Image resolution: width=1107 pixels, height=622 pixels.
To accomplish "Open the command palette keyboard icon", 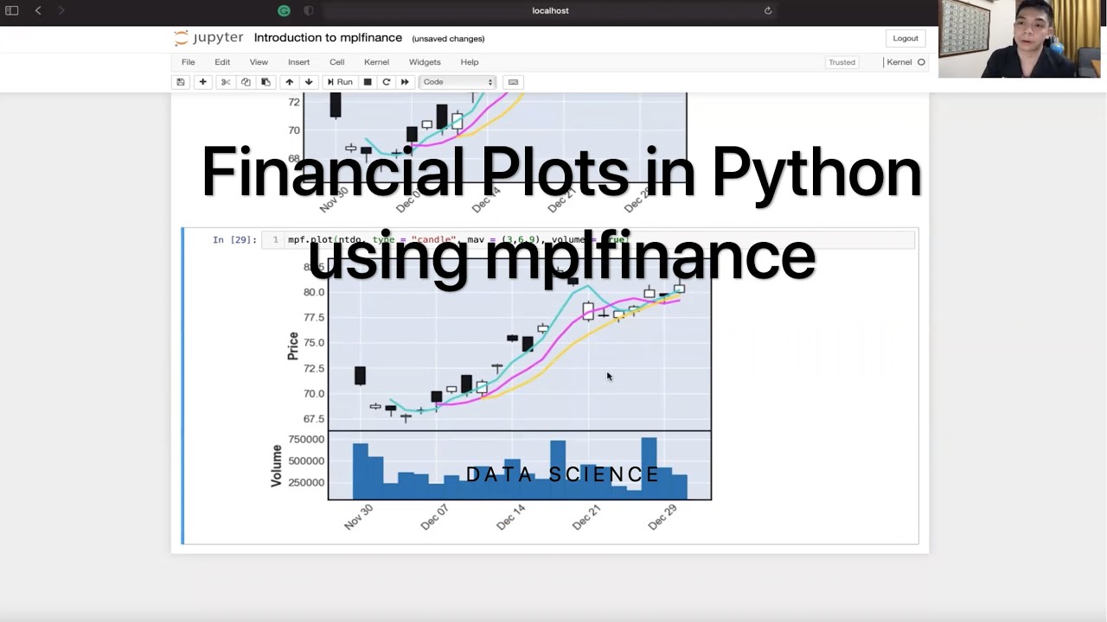I will (513, 82).
